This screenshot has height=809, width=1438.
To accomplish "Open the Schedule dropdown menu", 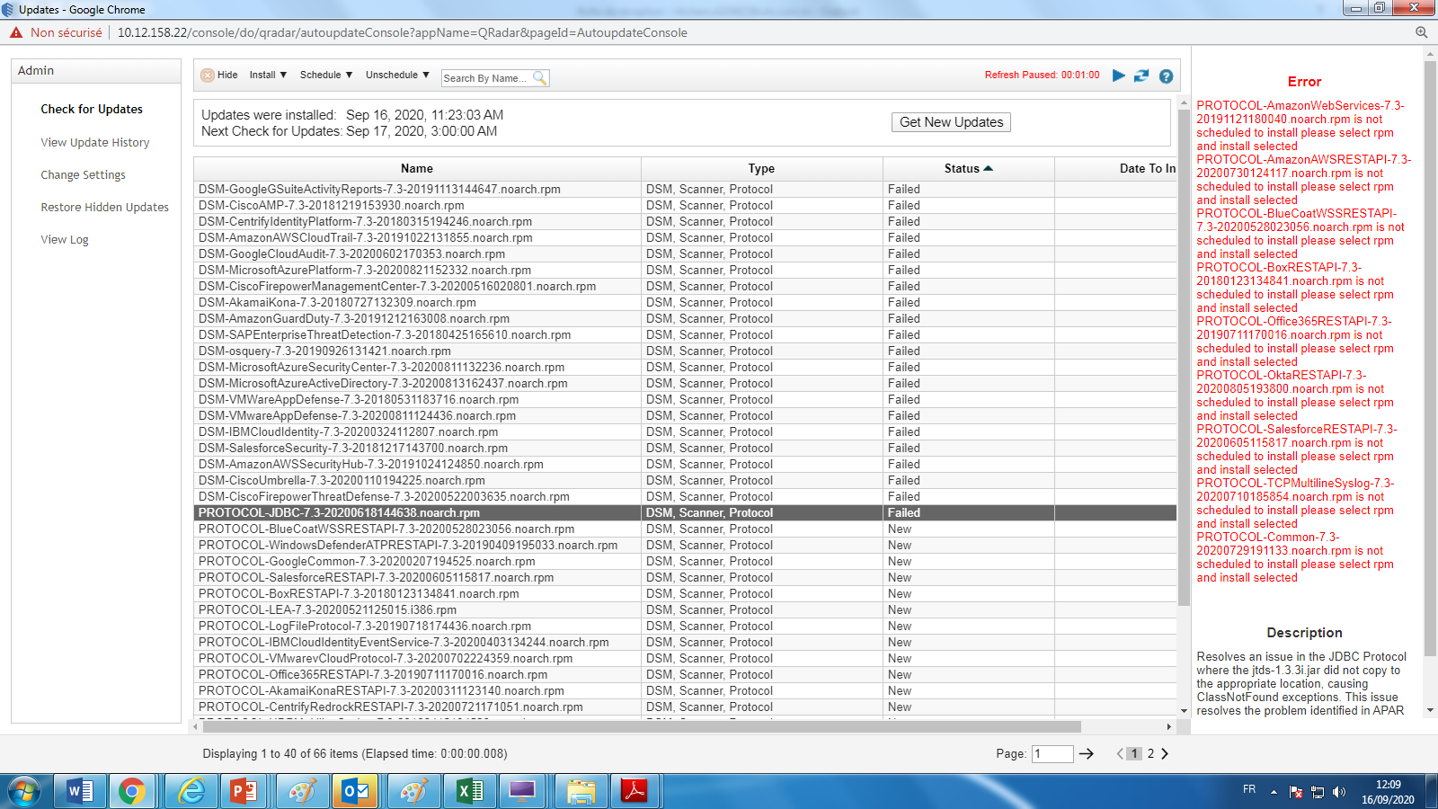I will (x=326, y=76).
